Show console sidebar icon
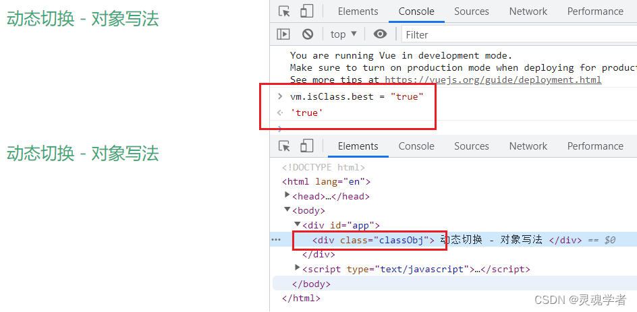The height and width of the screenshot is (312, 637). 283,34
